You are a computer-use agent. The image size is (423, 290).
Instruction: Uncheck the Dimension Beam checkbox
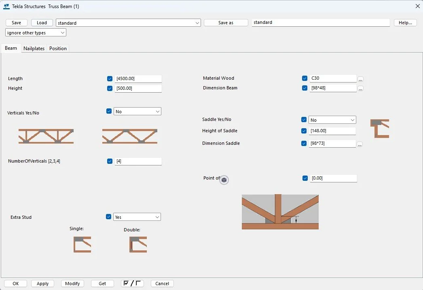coord(305,88)
